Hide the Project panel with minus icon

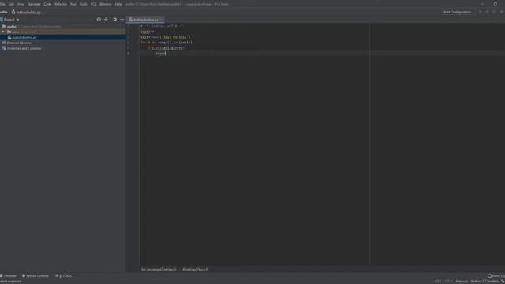click(x=122, y=20)
